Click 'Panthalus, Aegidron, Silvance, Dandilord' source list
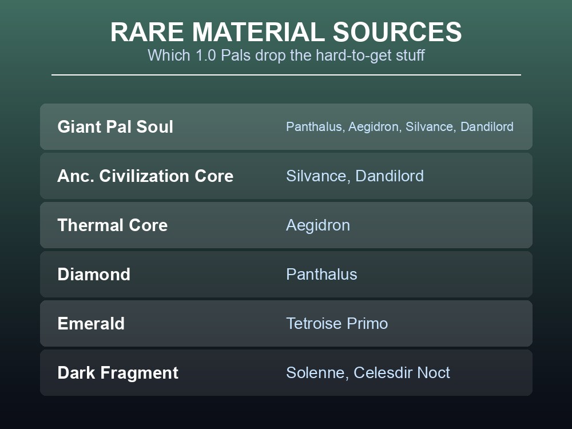This screenshot has height=429, width=572. [x=399, y=126]
